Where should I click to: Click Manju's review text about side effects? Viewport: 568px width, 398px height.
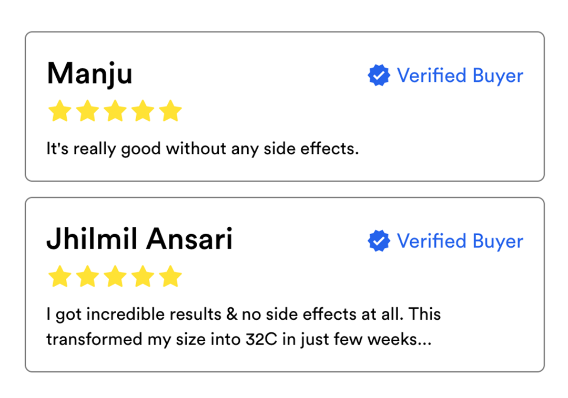[202, 149]
